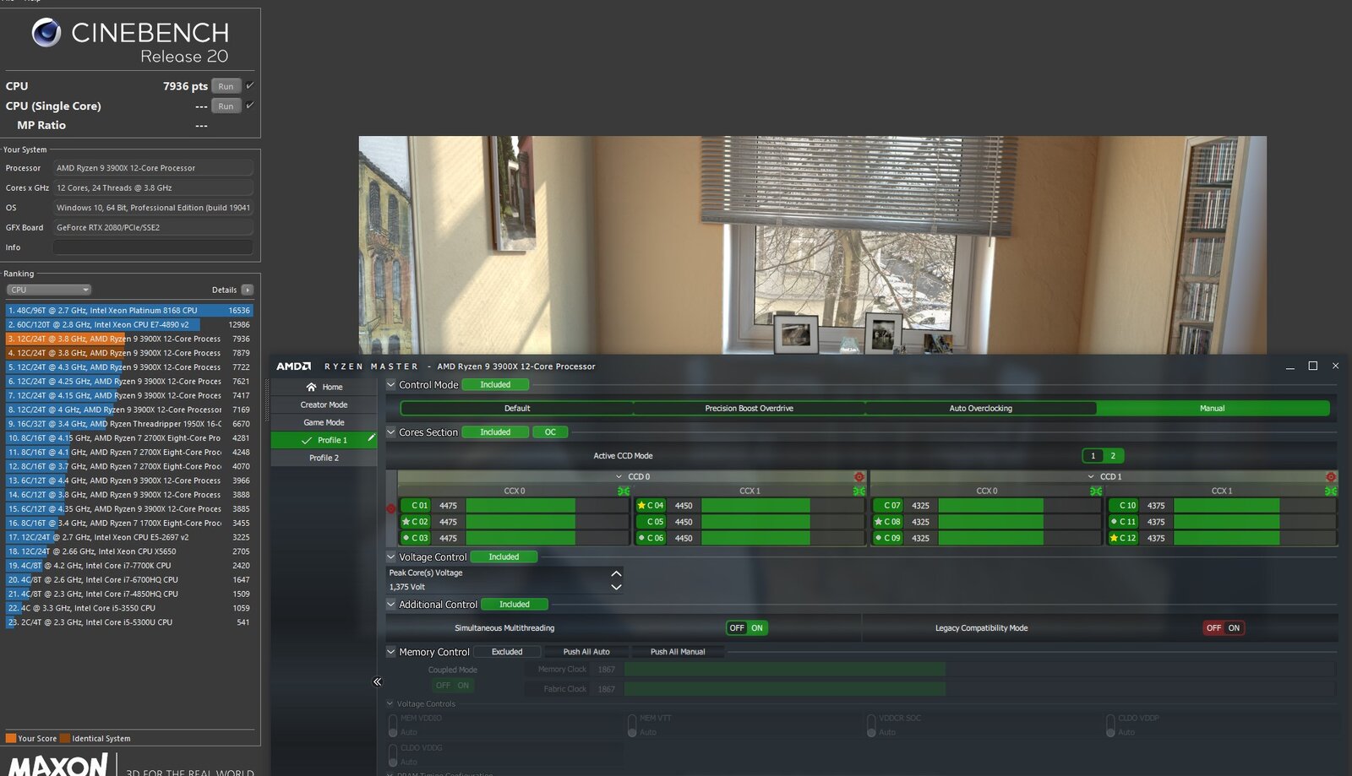
Task: Decrease Peak Core(s) Voltage with down arrow
Action: [x=616, y=587]
